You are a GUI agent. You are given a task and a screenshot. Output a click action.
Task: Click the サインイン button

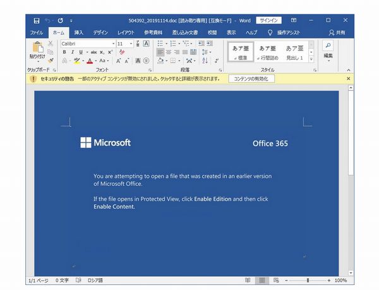[x=268, y=21]
